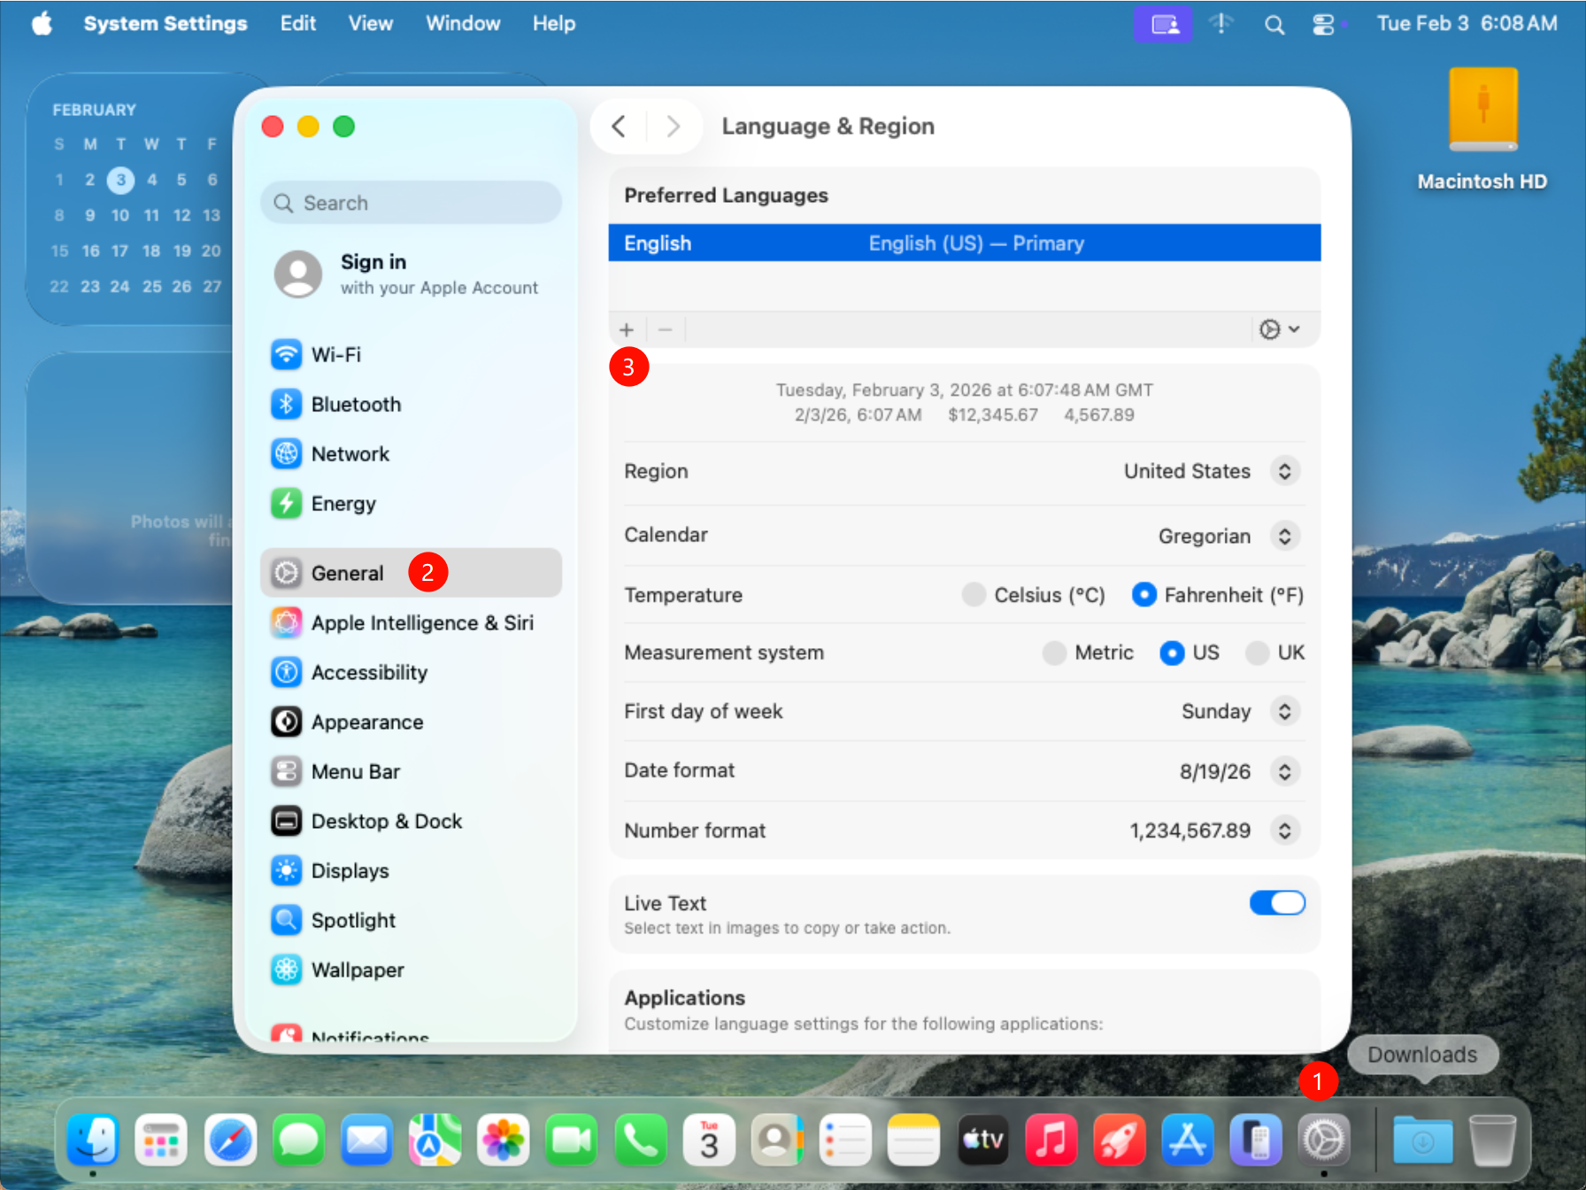Disable the Live Text toggle
The image size is (1586, 1190).
pyautogui.click(x=1276, y=903)
